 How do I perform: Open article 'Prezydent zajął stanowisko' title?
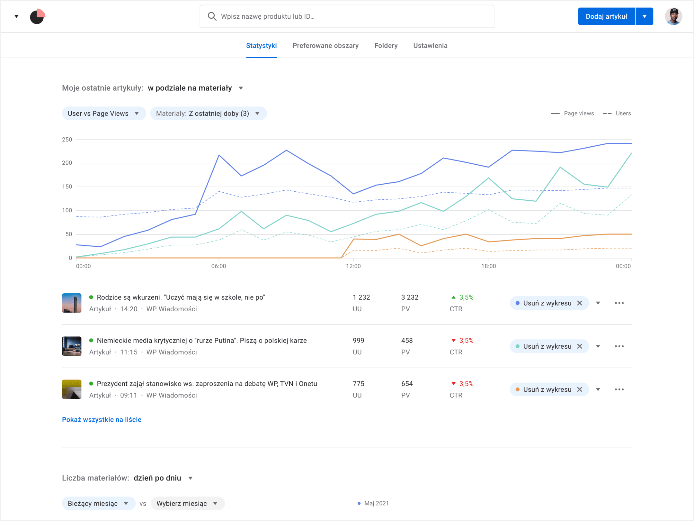pyautogui.click(x=207, y=384)
